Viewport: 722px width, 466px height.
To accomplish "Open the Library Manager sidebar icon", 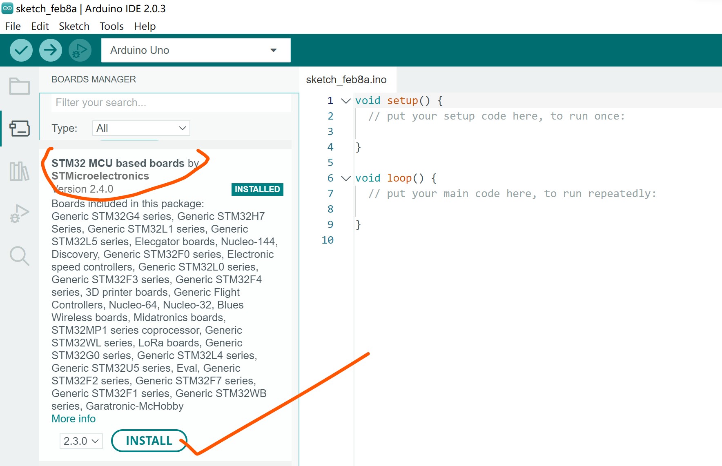I will [20, 171].
